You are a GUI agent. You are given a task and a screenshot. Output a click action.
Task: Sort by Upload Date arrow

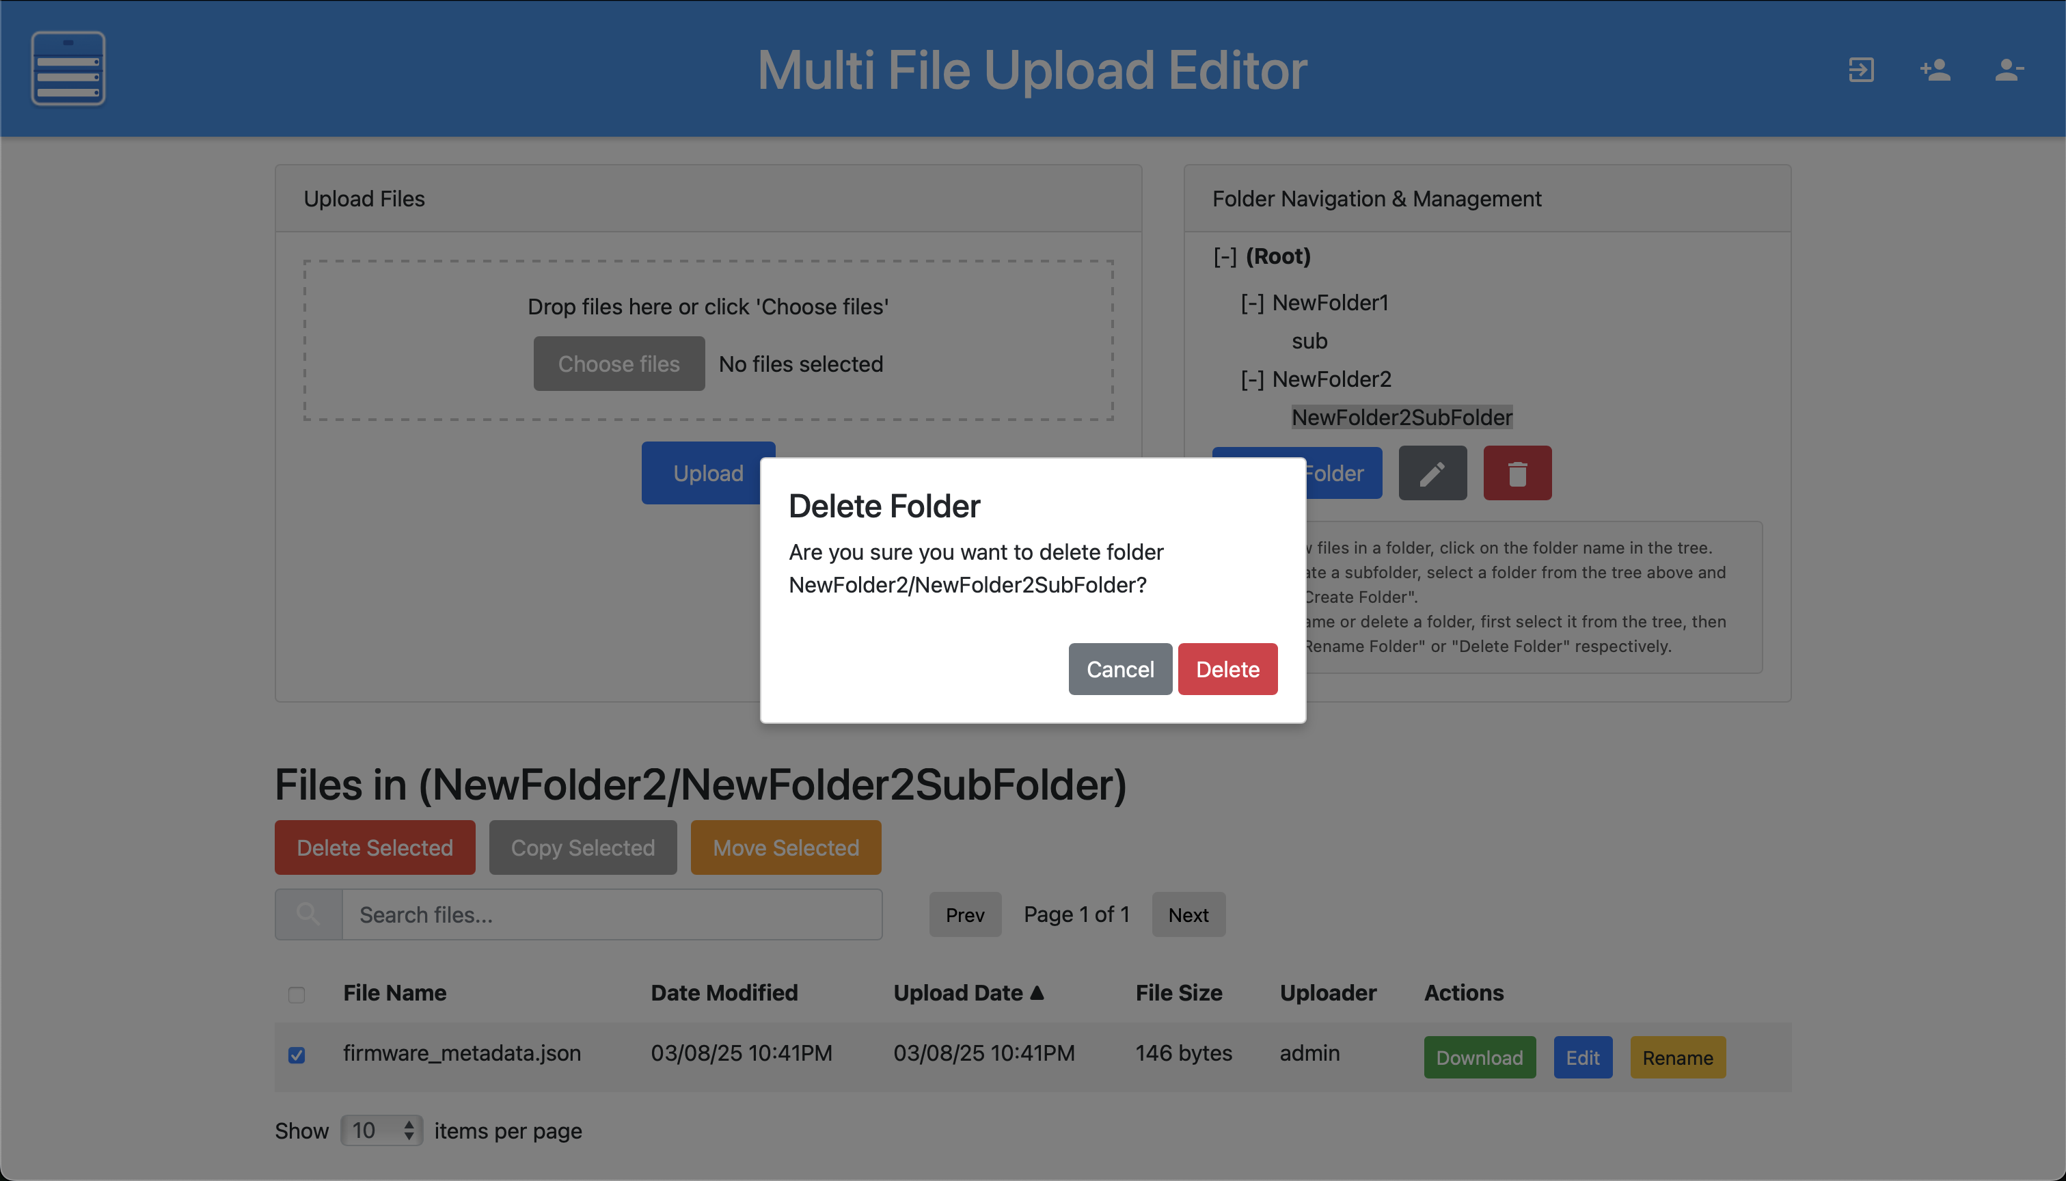(1037, 992)
